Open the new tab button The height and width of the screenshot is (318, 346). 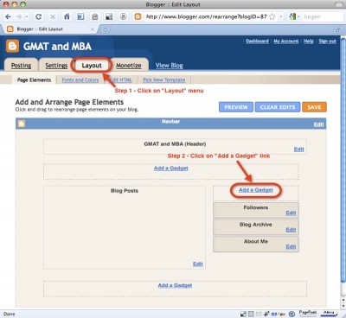pyautogui.click(x=106, y=29)
